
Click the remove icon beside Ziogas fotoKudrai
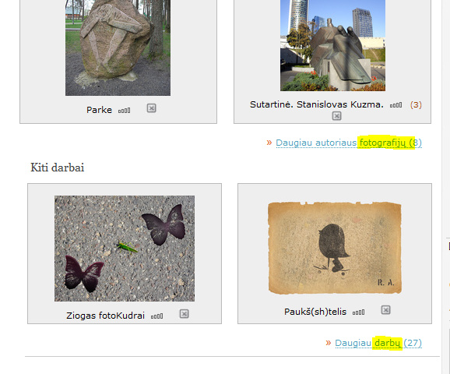pyautogui.click(x=185, y=314)
